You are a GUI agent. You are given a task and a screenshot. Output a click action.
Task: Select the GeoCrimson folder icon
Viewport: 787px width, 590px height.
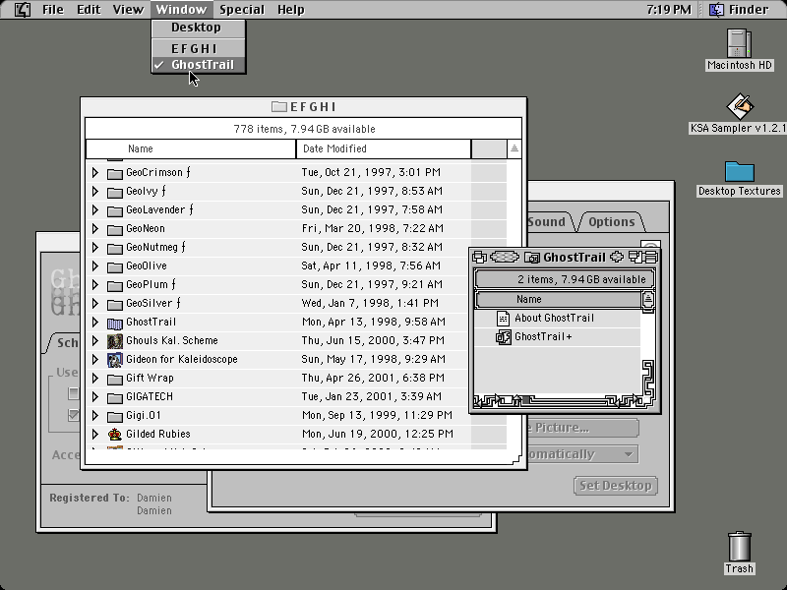click(115, 174)
